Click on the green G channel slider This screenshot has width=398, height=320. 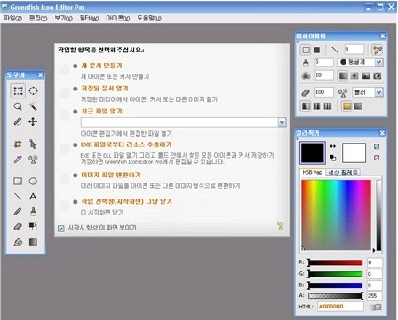[335, 274]
